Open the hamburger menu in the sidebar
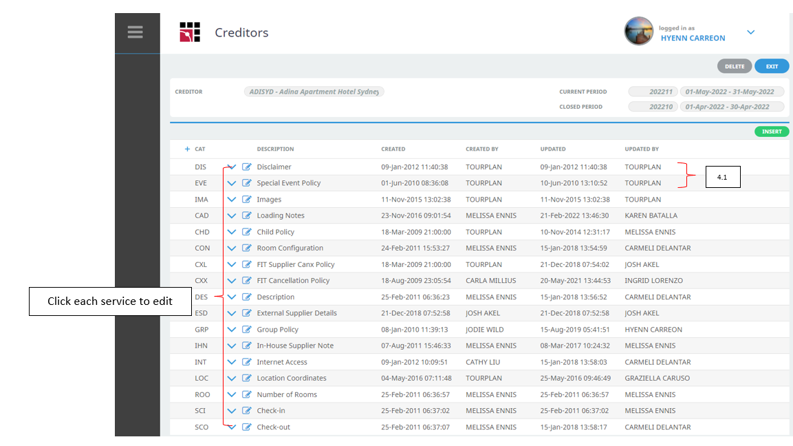This screenshot has height=446, width=793. [135, 32]
